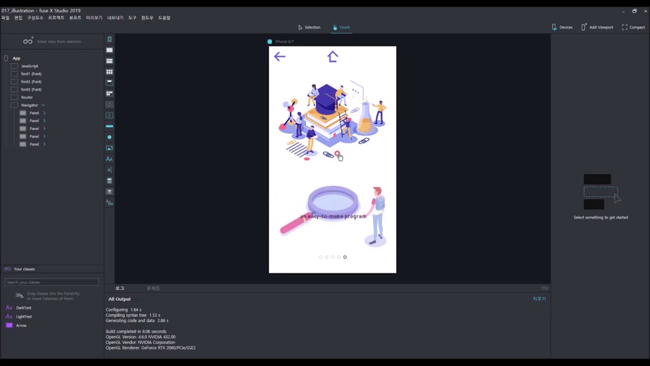Tap the first page indicator dot
Viewport: 650px width, 366px height.
tap(320, 257)
